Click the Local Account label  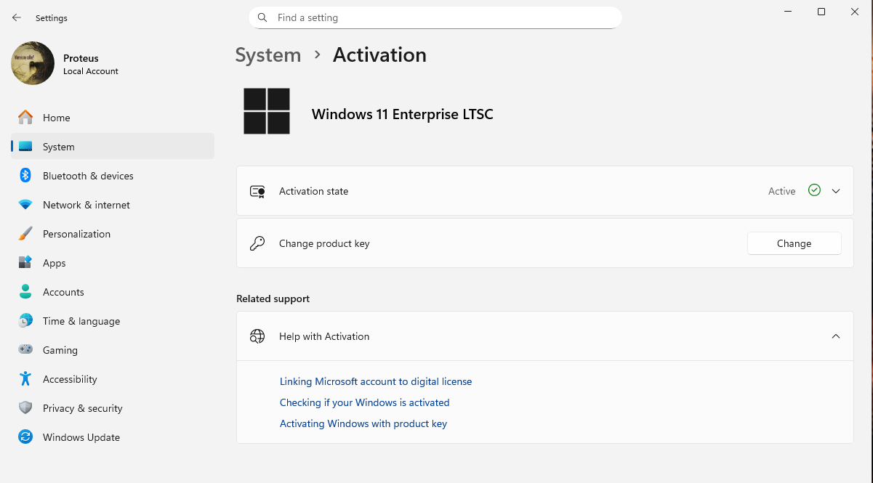(x=91, y=71)
